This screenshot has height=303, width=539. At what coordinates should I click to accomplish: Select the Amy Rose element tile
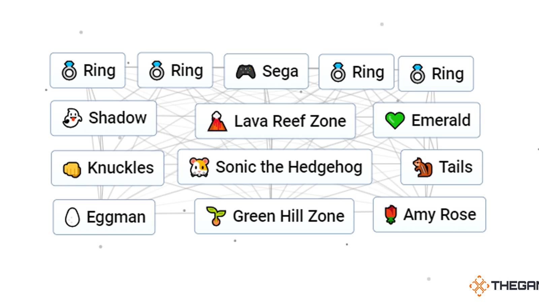[430, 214]
